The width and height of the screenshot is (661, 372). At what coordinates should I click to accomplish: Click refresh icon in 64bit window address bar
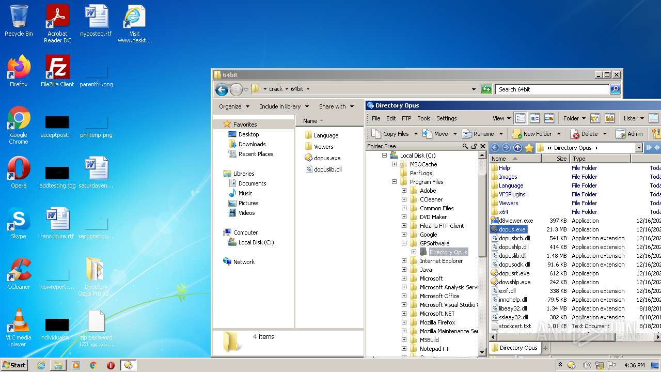[486, 89]
